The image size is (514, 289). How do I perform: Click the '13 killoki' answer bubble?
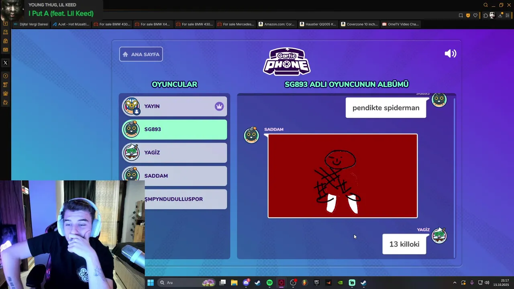pos(404,244)
